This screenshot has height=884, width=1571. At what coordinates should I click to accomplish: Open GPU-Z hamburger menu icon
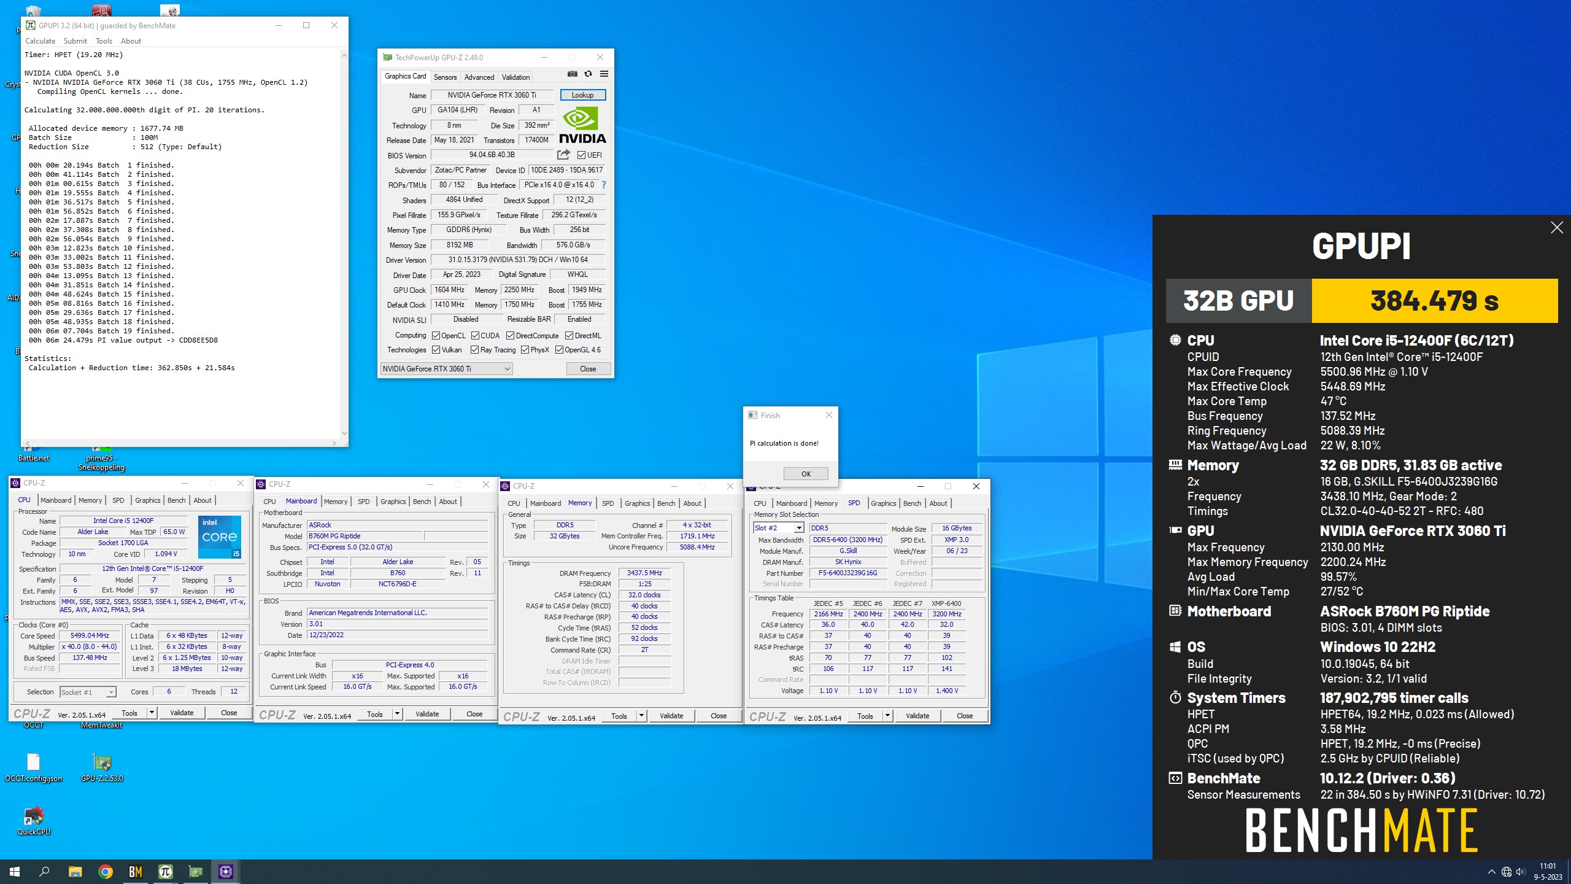click(x=604, y=74)
